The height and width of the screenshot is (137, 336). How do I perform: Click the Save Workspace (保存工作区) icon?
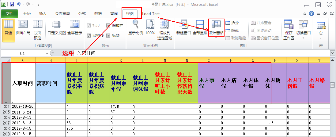(289, 25)
